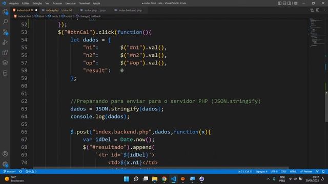The image size is (328, 184).
Task: Click the Synchronize Changes icon in the status bar
Action: (x=20, y=172)
